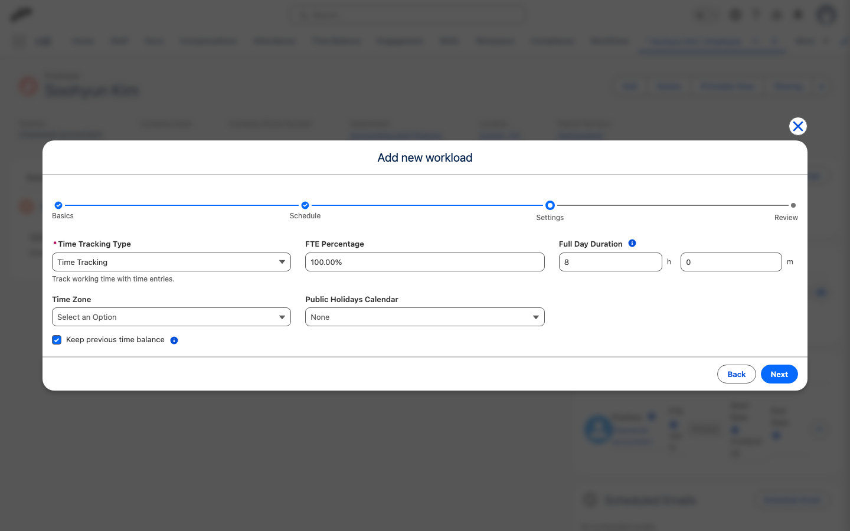Go to the Basics step
This screenshot has height=531, width=850.
(58, 205)
